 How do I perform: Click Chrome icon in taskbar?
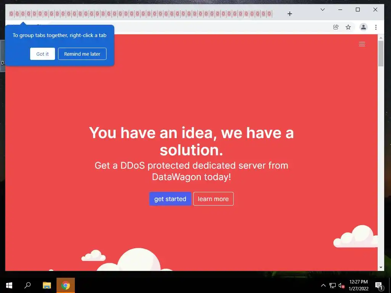[66, 285]
